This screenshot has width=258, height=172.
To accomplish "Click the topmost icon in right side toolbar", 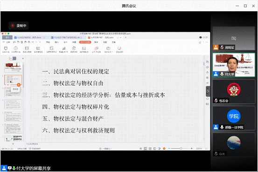I will [x=207, y=62].
